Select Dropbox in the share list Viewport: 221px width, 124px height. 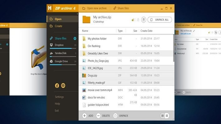point(59,45)
